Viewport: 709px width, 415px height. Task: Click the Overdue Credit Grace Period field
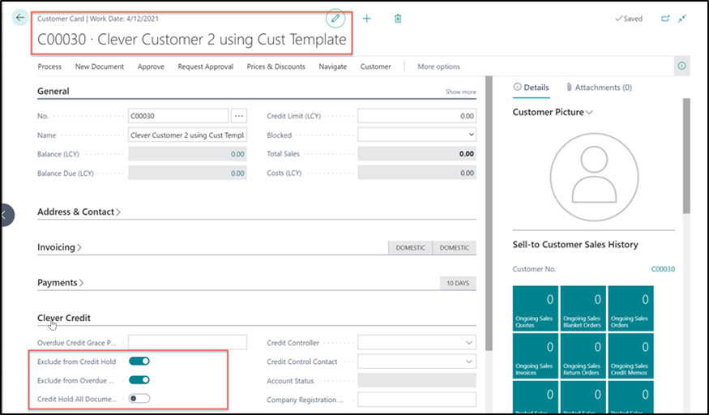[x=187, y=342]
